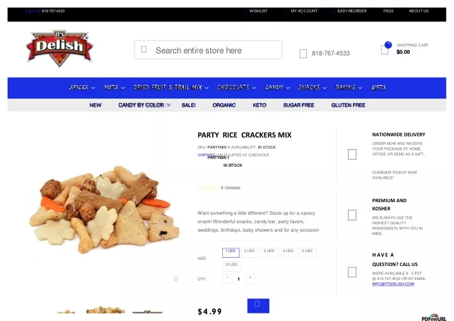This screenshot has height=321, width=454.
Task: Go to the Sugar Free category
Action: point(299,105)
